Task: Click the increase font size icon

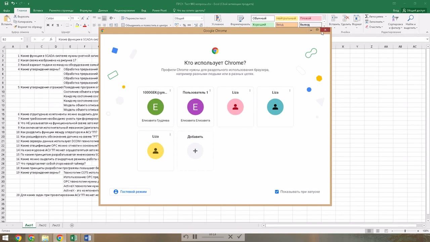Action: [x=83, y=18]
